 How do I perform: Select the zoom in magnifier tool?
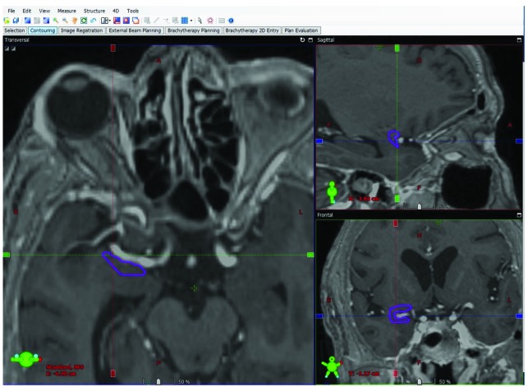click(x=56, y=21)
